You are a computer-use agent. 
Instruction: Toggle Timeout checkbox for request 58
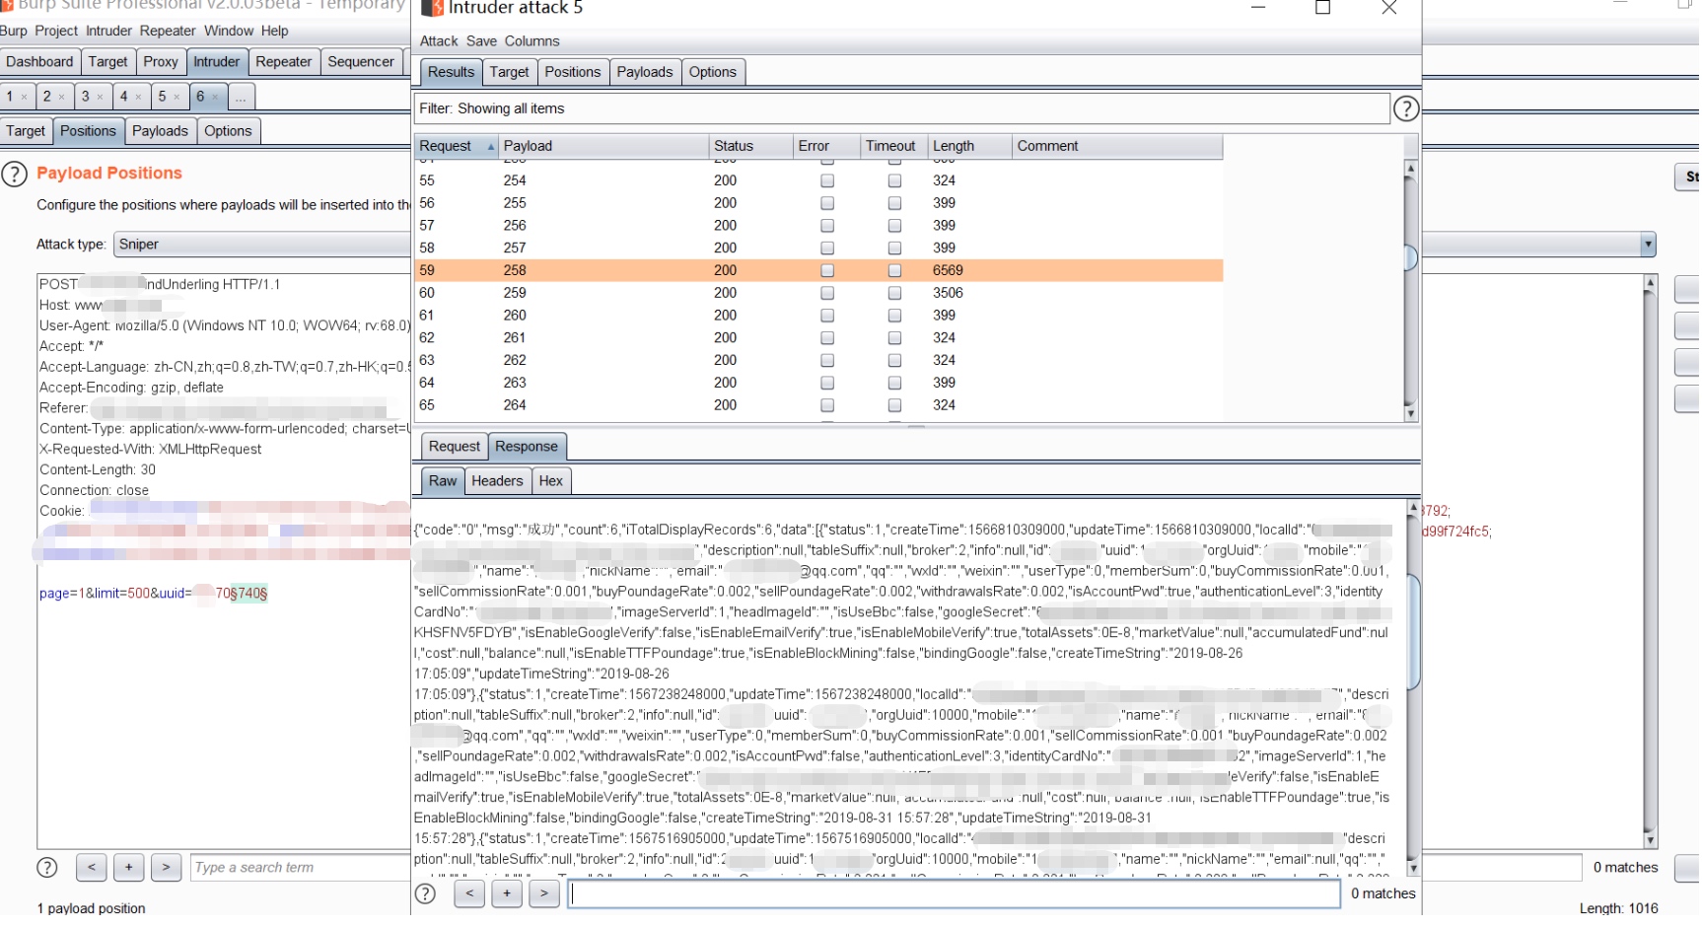pos(894,249)
